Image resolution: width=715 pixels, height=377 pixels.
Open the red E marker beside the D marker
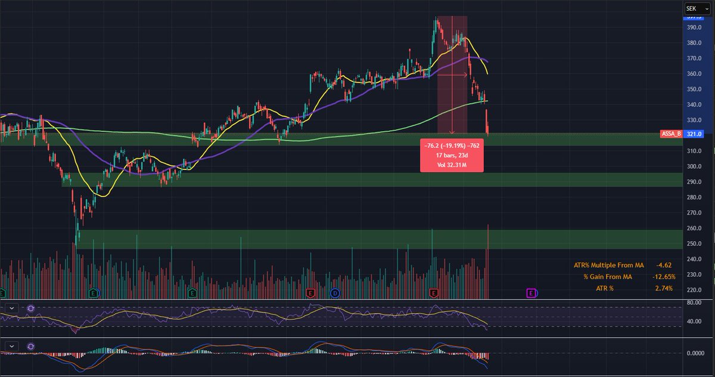(x=310, y=293)
